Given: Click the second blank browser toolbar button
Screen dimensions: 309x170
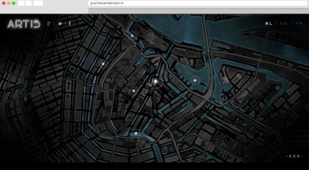Looking at the screenshot, I should pyautogui.click(x=28, y=3).
